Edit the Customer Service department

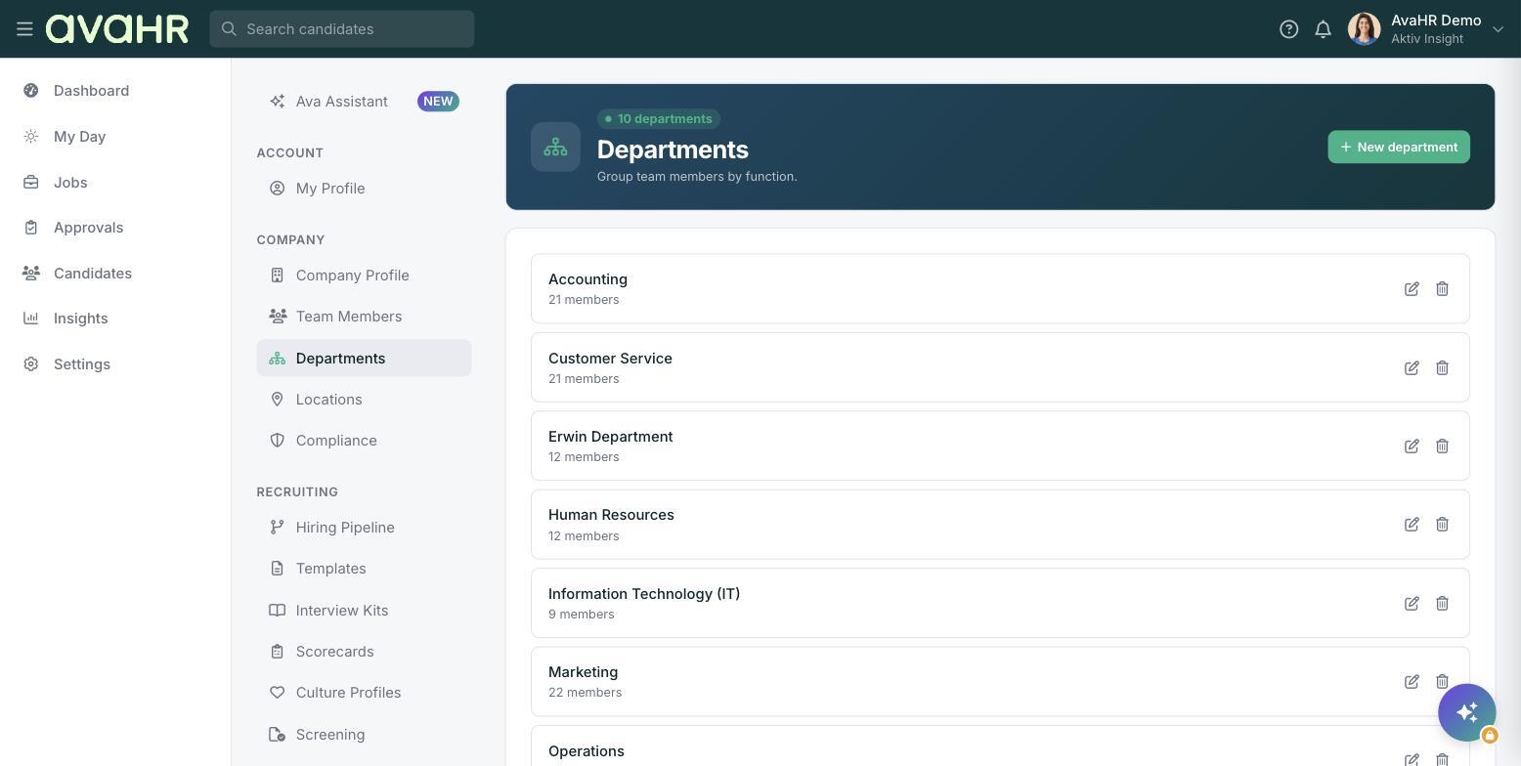[x=1412, y=368]
